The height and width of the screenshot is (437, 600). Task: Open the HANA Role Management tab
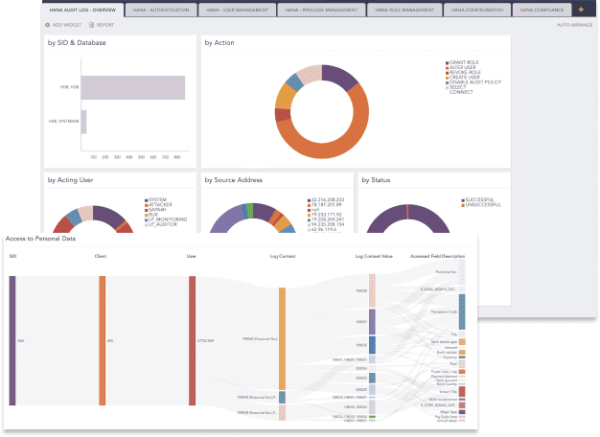coord(404,10)
